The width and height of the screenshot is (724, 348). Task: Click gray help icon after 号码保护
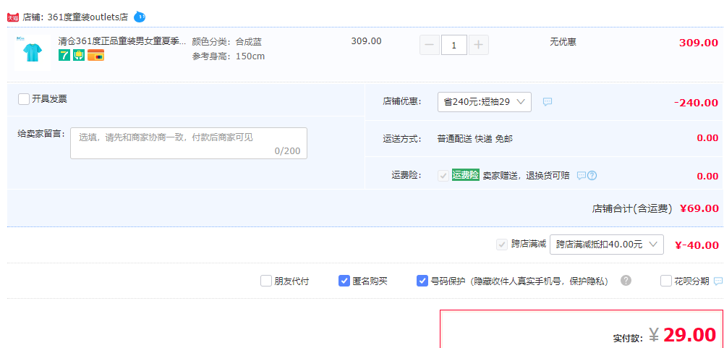click(626, 281)
